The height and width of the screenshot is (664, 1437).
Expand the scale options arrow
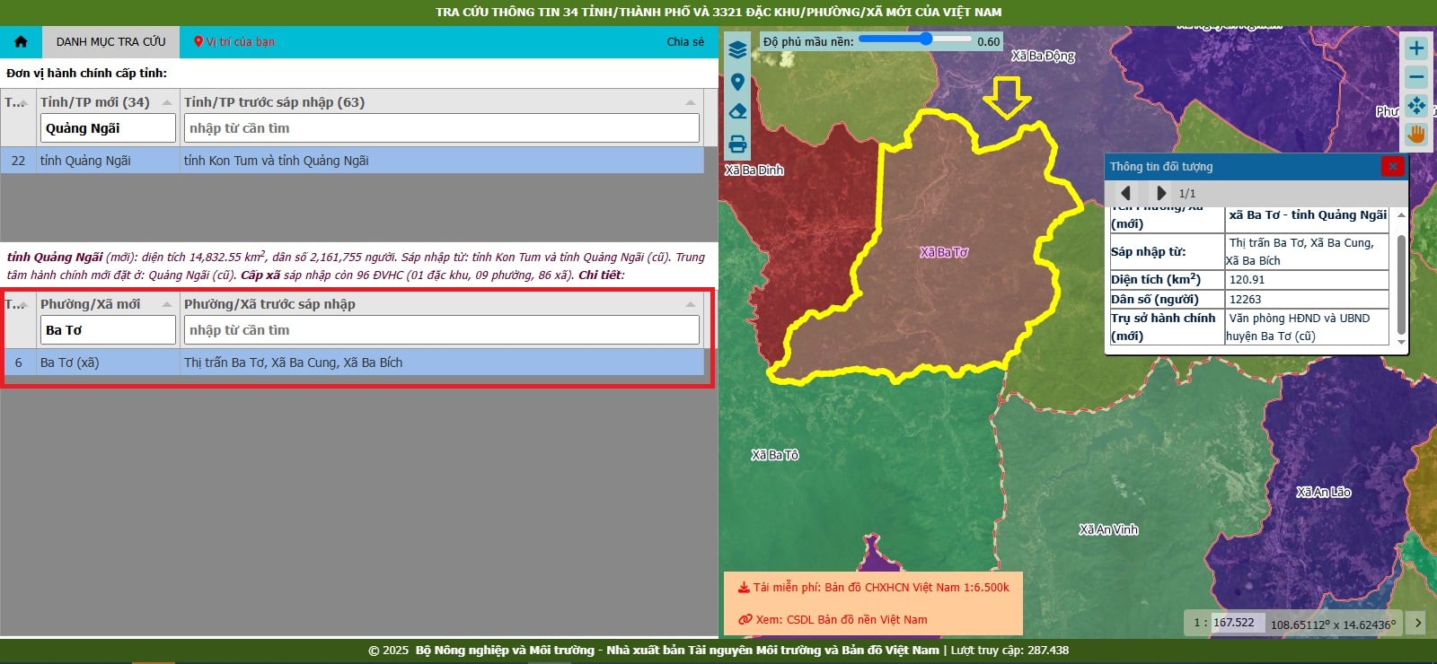(x=1417, y=623)
